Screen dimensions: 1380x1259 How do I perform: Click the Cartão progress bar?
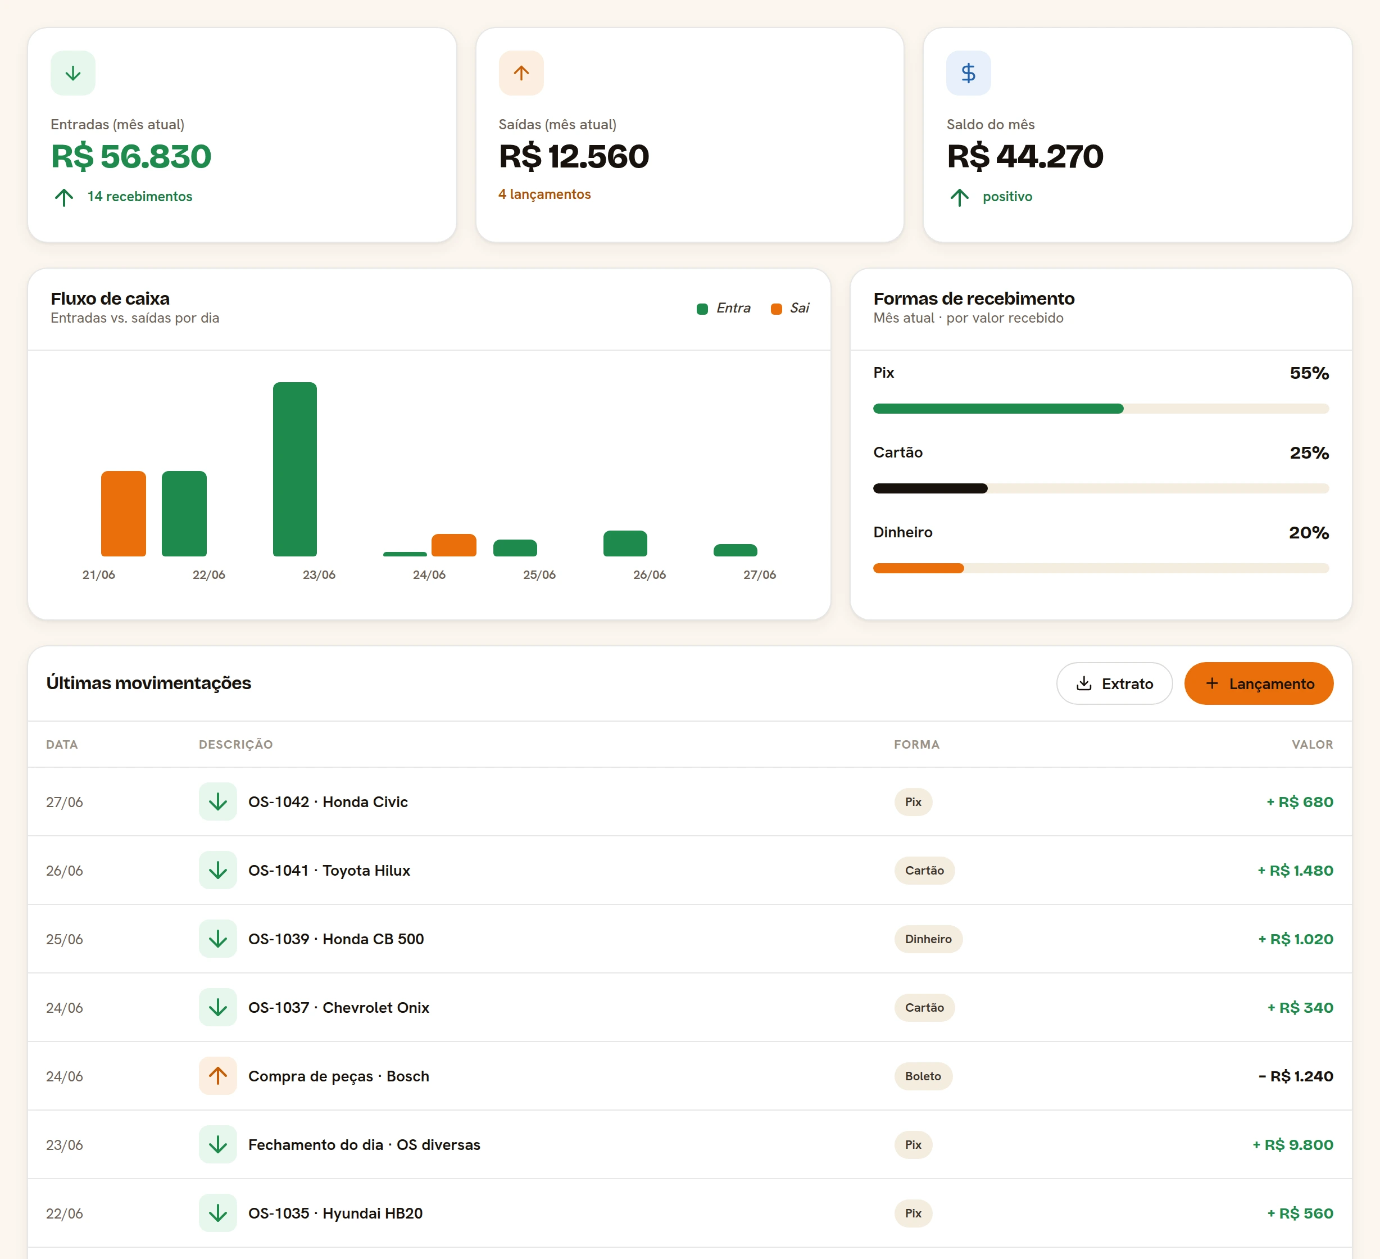(x=1101, y=488)
